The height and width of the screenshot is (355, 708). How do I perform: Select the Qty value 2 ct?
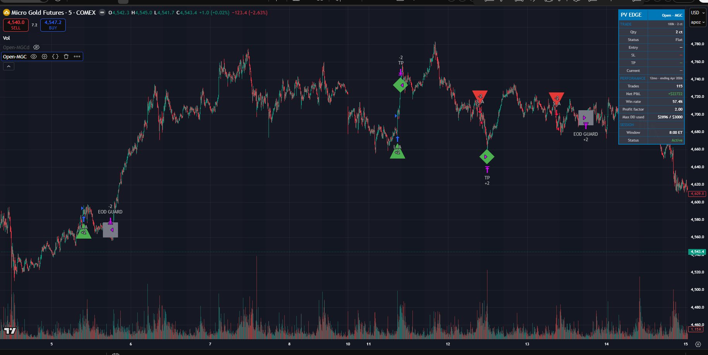(x=679, y=32)
